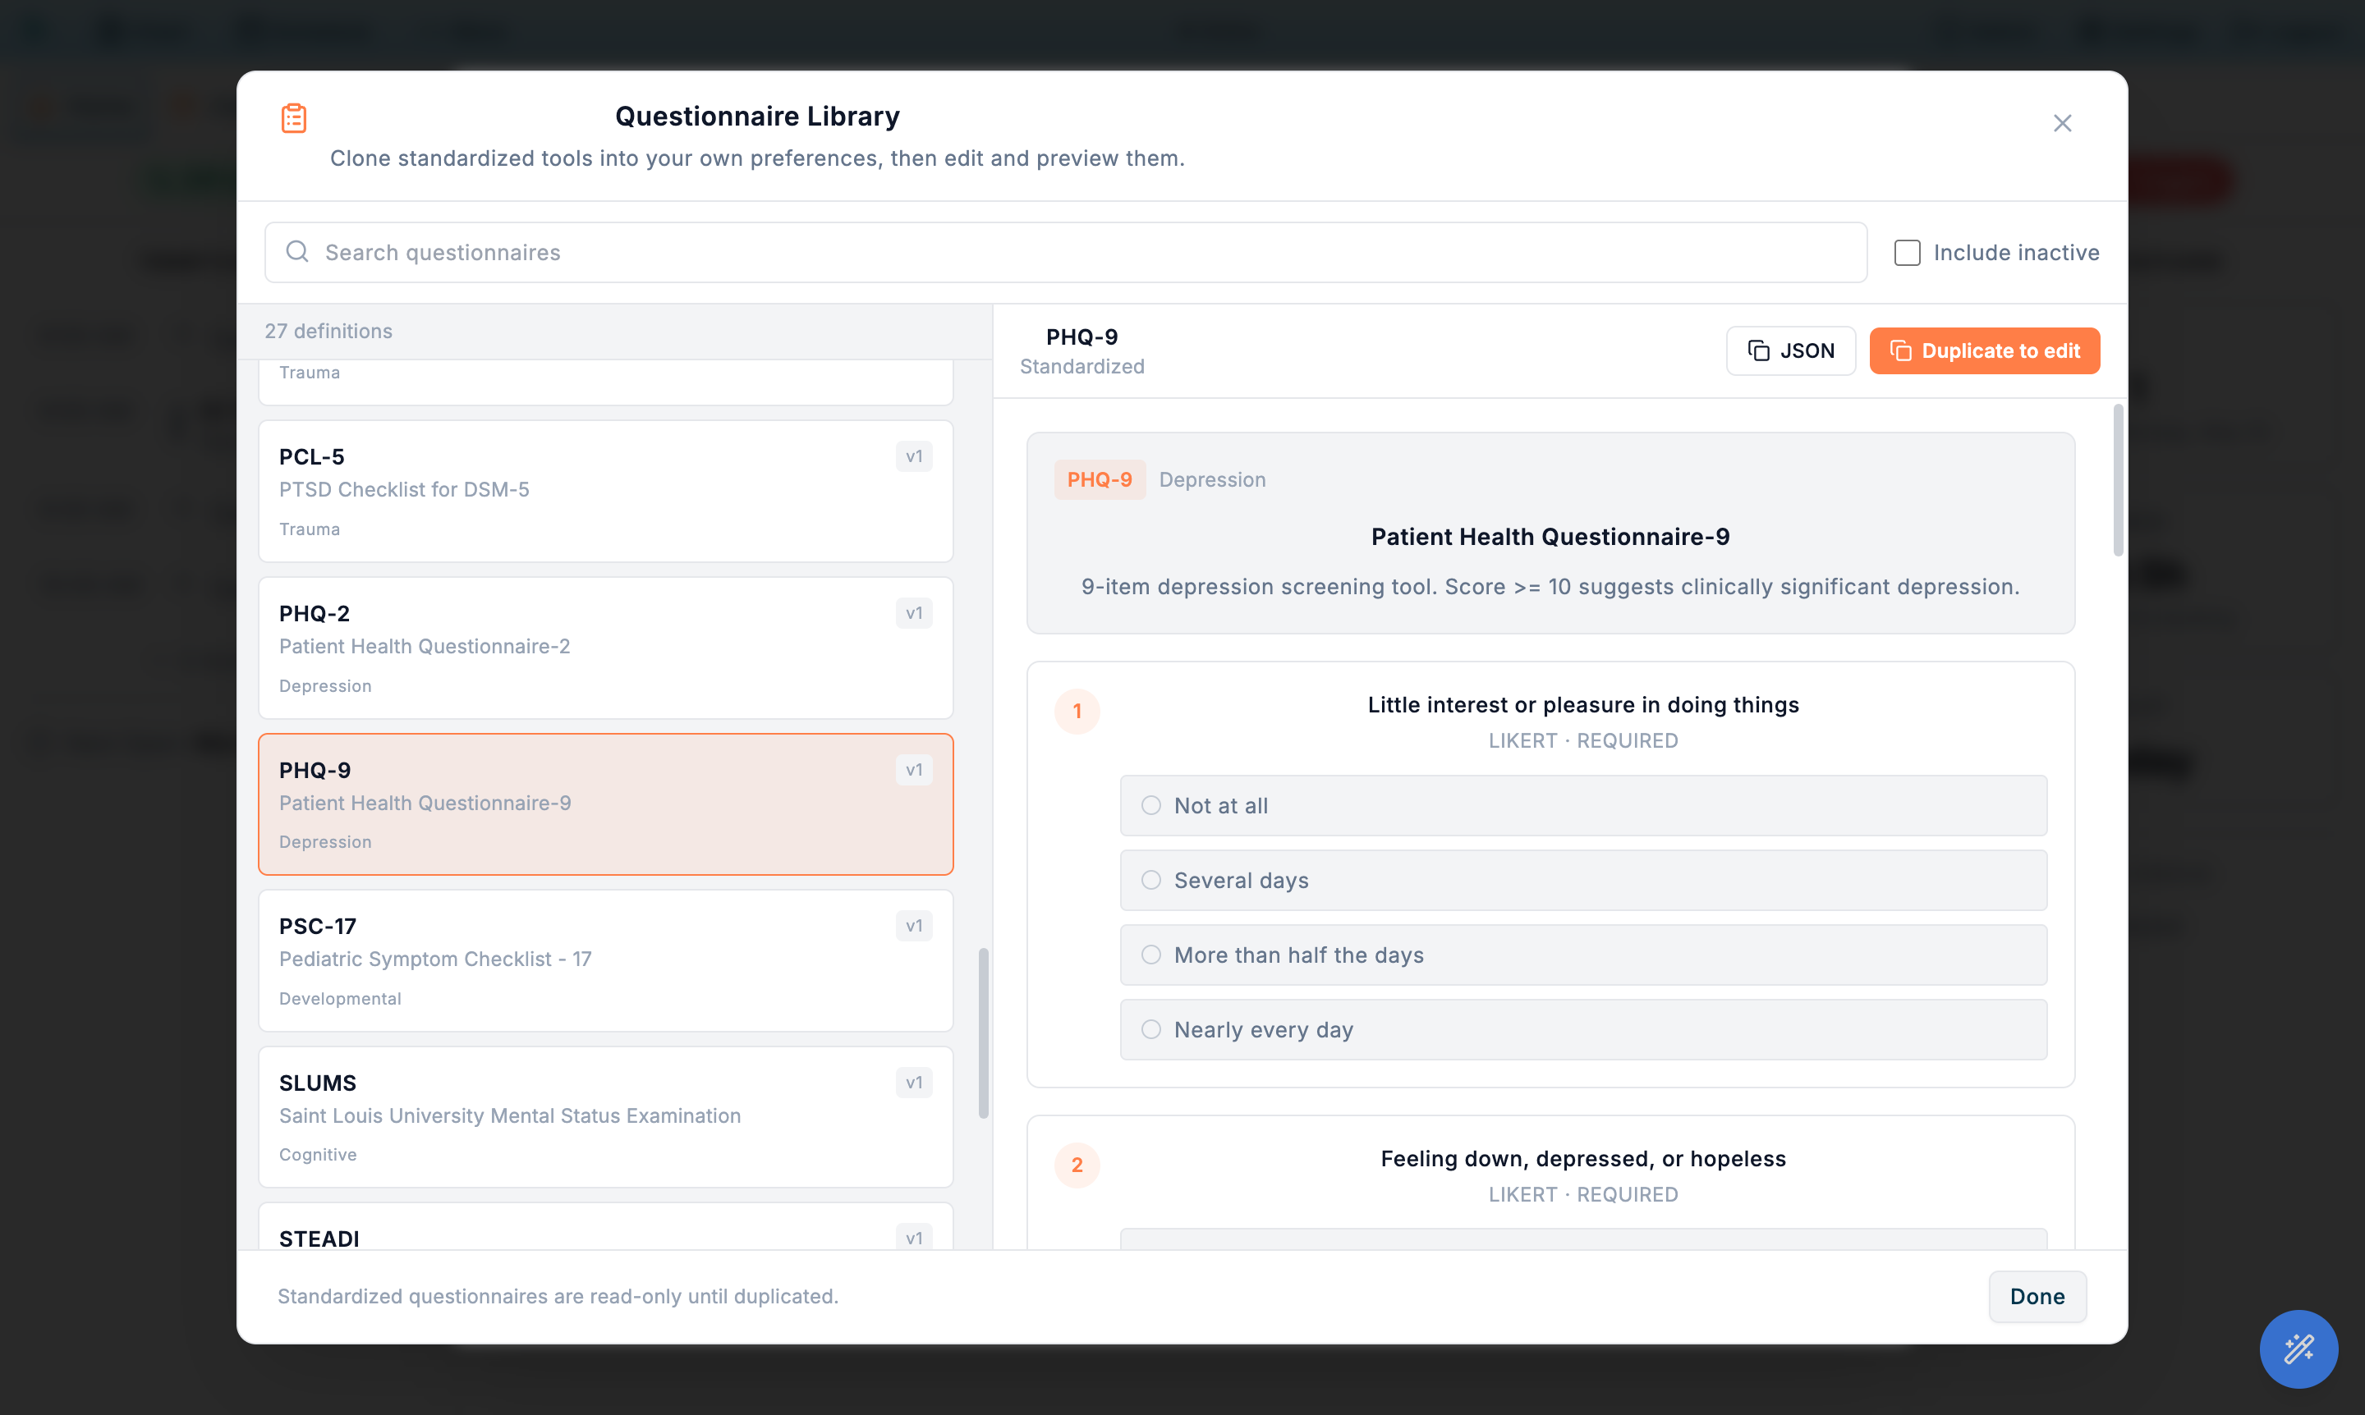Viewport: 2365px width, 1415px height.
Task: Click the preview panel scrollbar
Action: tap(2117, 481)
